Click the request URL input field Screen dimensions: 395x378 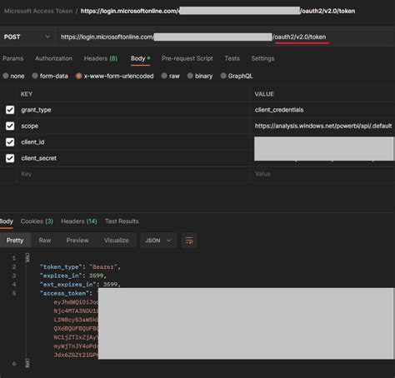[225, 37]
